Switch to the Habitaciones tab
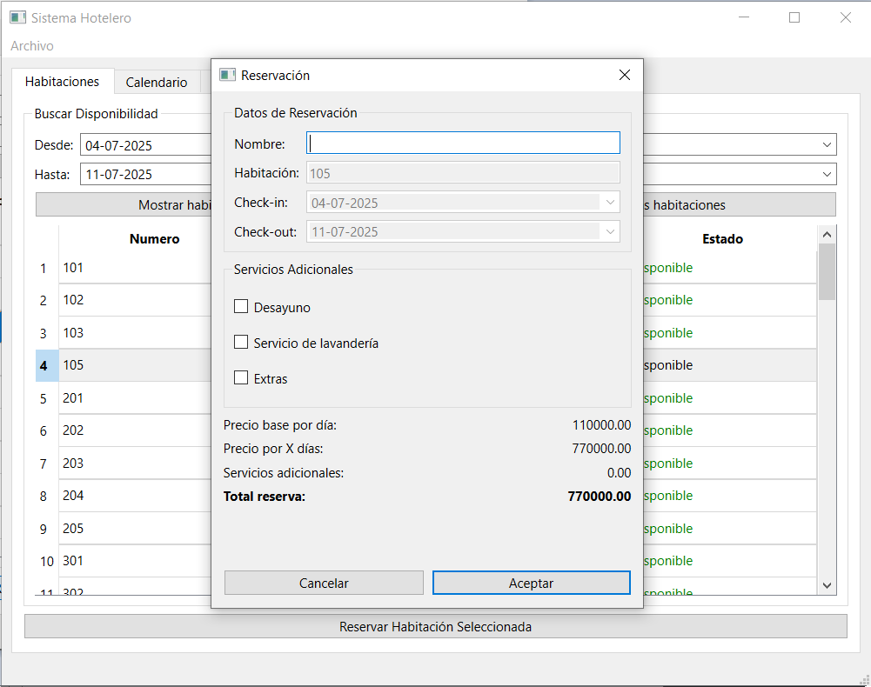 (x=63, y=82)
